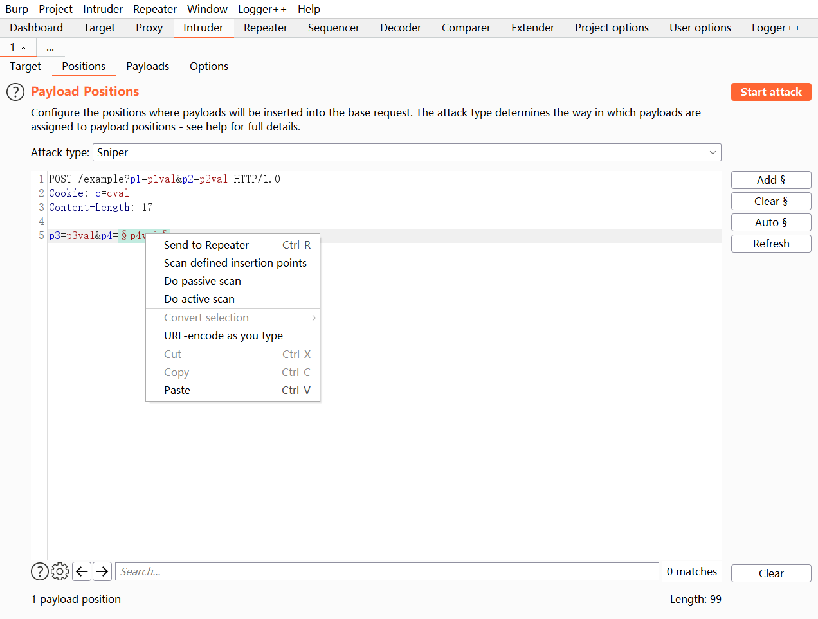This screenshot has width=818, height=619.
Task: Expand Convert selection submenu arrow
Action: click(314, 318)
